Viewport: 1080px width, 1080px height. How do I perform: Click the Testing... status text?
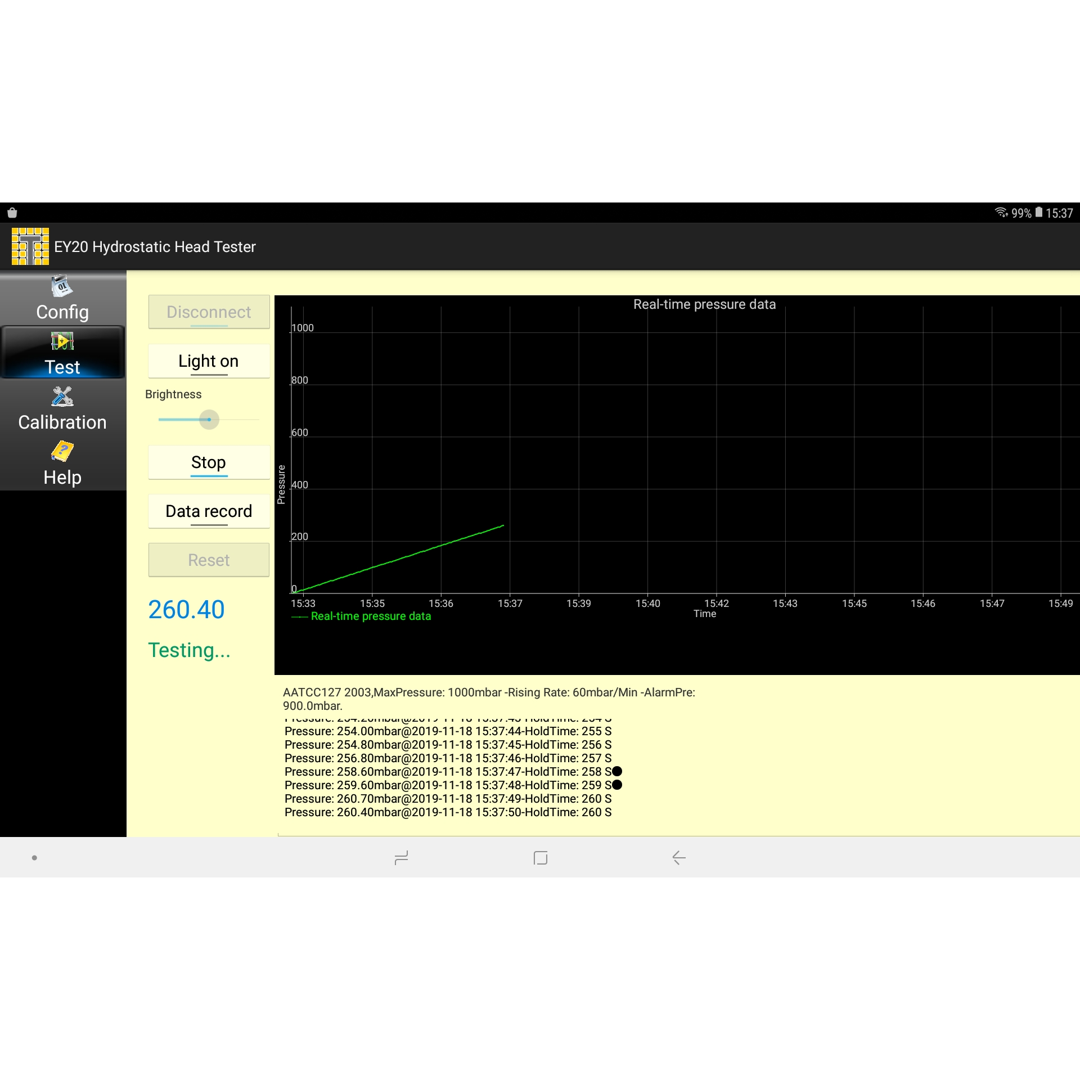pyautogui.click(x=189, y=650)
